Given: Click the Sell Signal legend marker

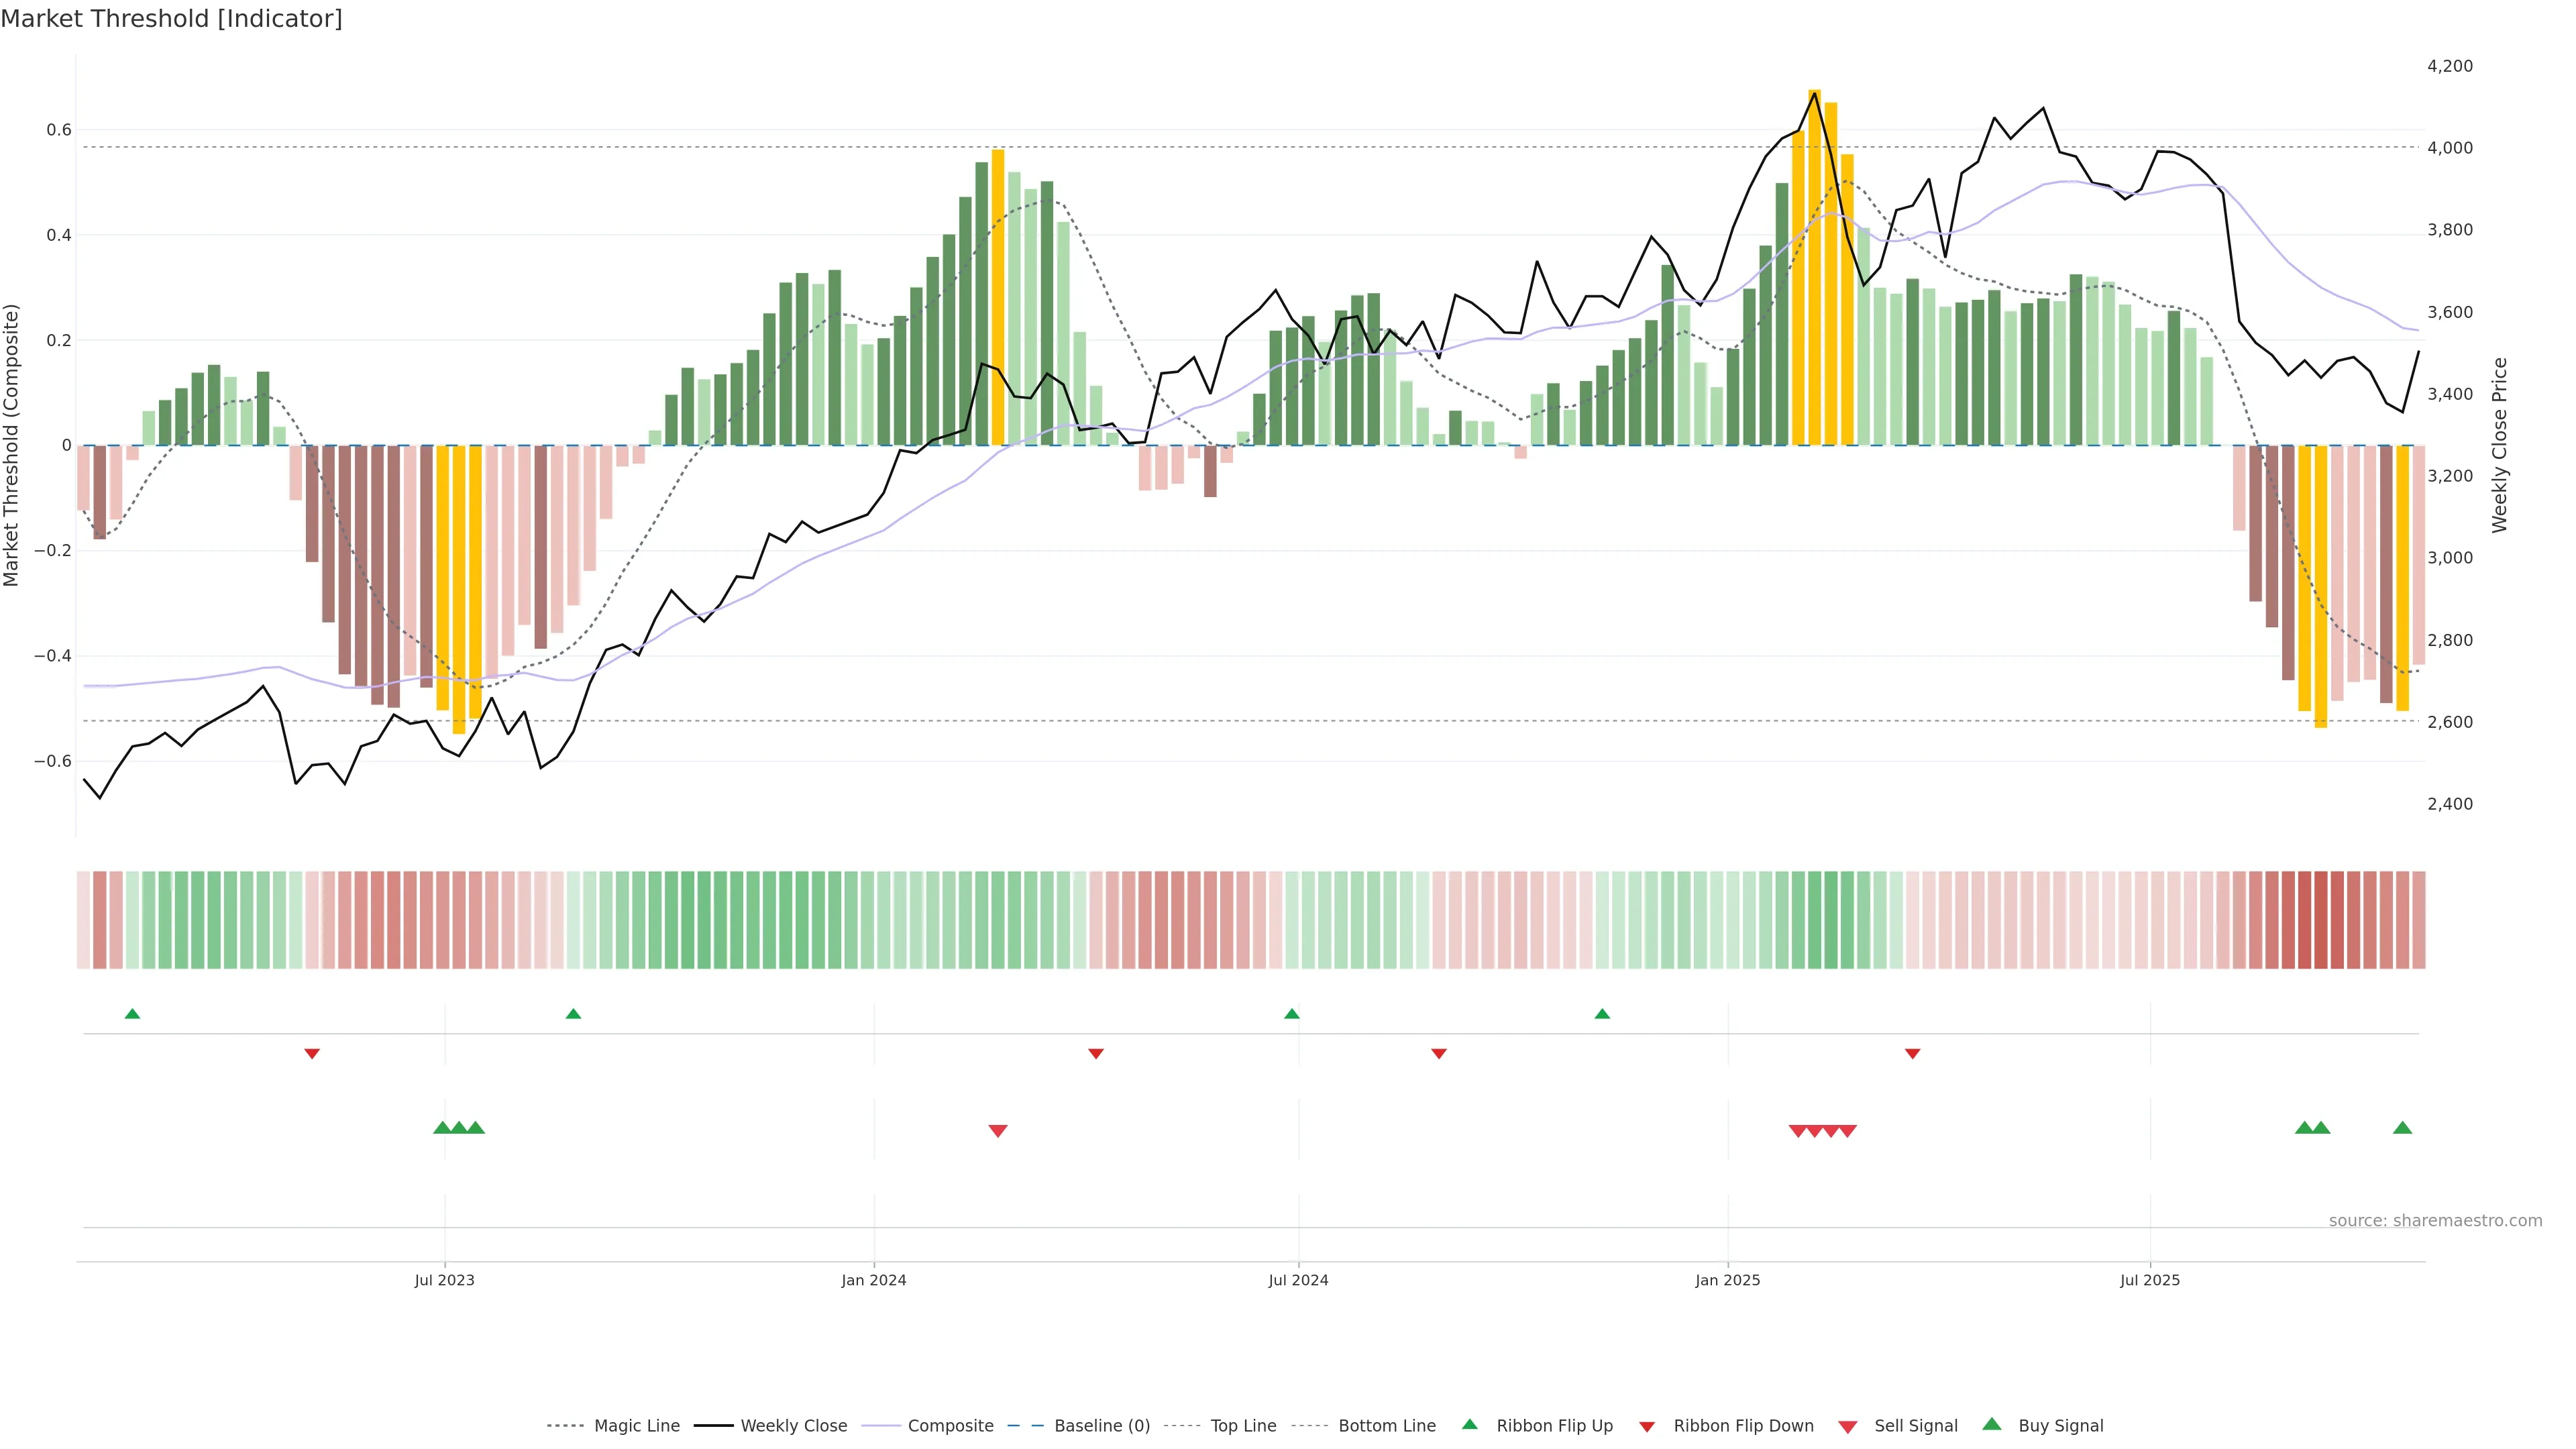Looking at the screenshot, I should pyautogui.click(x=1848, y=1427).
